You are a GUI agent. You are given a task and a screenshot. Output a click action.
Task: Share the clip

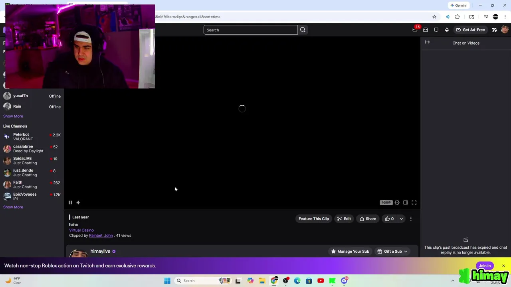[368, 219]
